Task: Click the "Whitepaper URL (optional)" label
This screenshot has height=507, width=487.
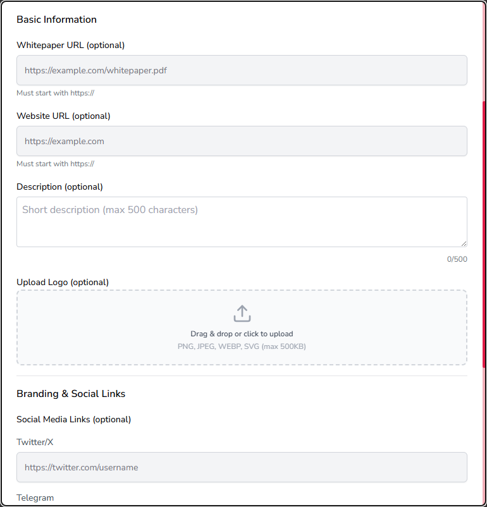Action: coord(70,45)
